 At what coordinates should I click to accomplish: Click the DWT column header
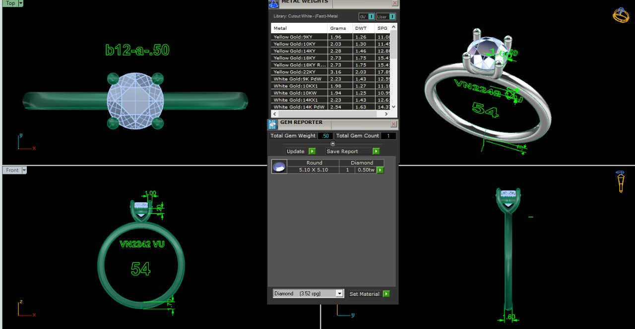coord(364,28)
